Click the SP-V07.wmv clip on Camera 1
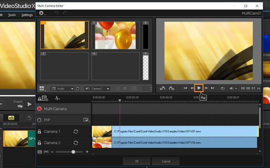This screenshot has width=270, height=168. tap(175, 131)
